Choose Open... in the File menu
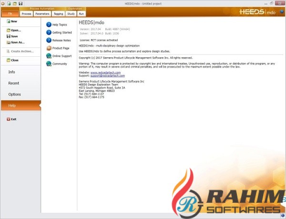Image resolution: width=286 pixels, height=219 pixels. pos(14,30)
